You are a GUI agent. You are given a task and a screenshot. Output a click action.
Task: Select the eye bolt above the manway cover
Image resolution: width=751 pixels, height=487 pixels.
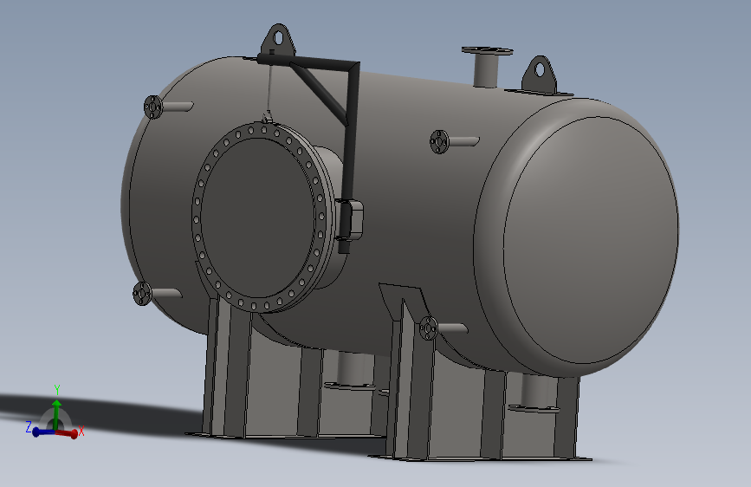268,118
